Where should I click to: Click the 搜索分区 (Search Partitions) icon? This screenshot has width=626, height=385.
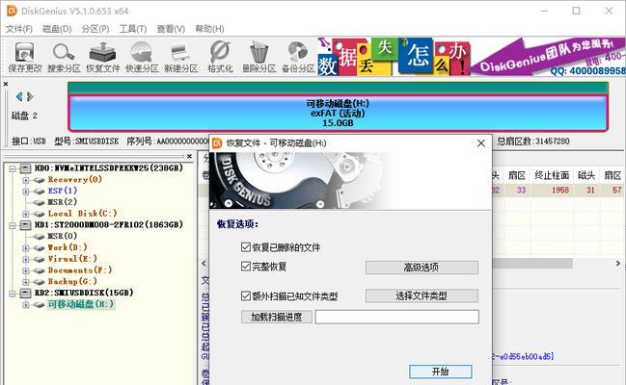pyautogui.click(x=65, y=54)
